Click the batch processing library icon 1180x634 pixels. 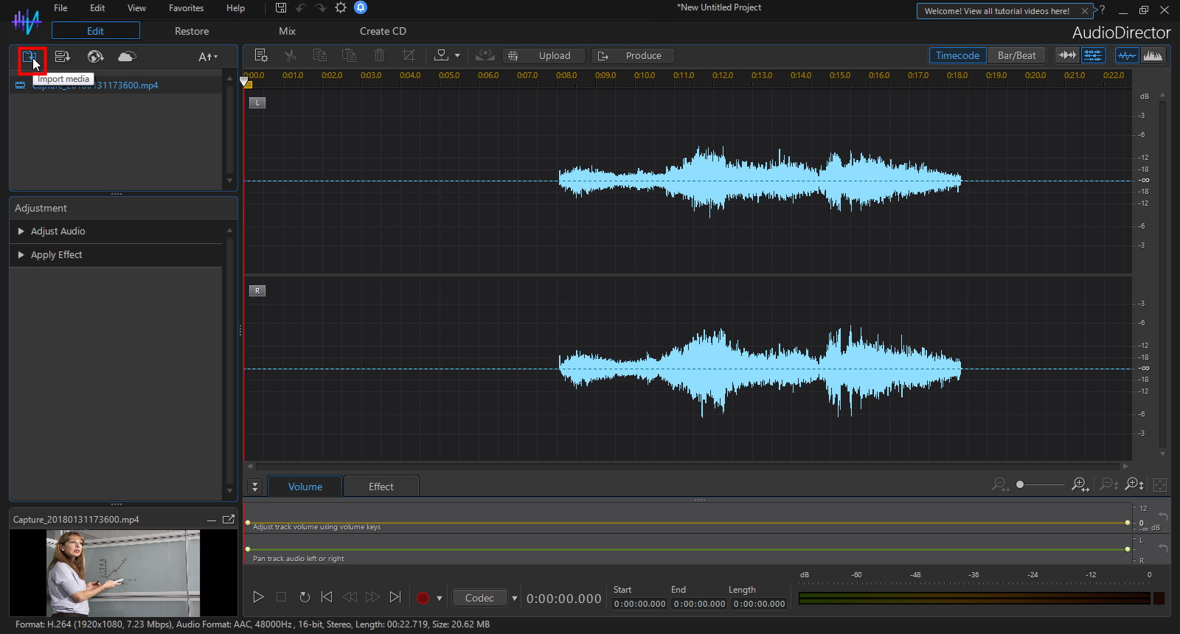63,57
